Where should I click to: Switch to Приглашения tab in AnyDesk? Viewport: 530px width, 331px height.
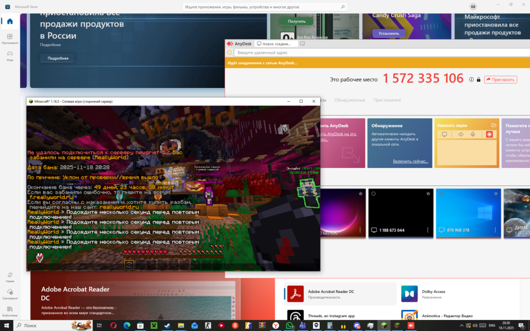point(387,100)
